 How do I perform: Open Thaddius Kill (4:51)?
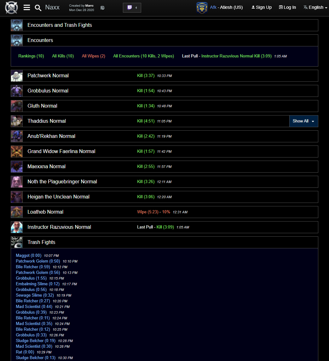(x=146, y=121)
